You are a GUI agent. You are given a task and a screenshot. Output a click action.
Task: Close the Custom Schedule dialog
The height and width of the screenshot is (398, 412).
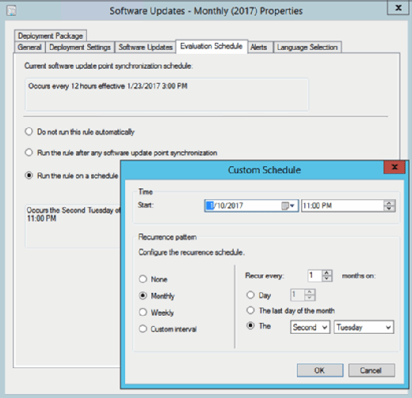395,167
